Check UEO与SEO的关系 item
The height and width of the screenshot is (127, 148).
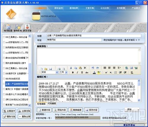tap(4, 79)
